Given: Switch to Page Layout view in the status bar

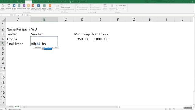Looking at the screenshot, I should coord(170,109).
